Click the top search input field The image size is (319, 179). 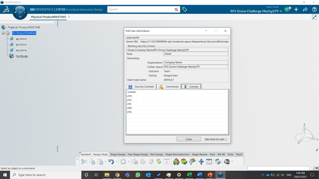pyautogui.click(x=140, y=9)
